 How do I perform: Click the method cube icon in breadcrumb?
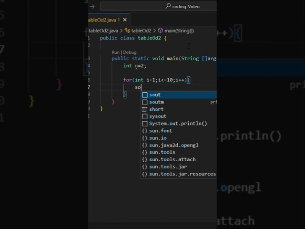click(x=161, y=31)
